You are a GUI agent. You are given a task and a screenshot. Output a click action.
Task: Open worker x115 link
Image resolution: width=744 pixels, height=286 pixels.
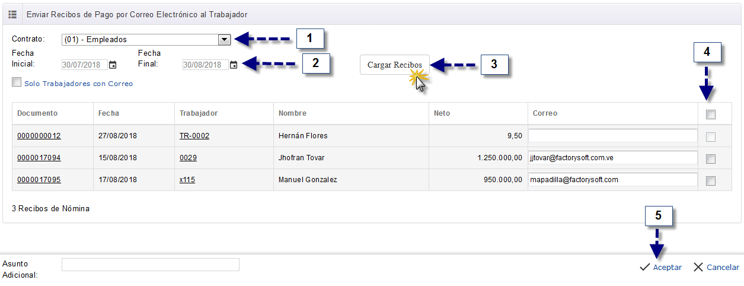click(x=187, y=180)
